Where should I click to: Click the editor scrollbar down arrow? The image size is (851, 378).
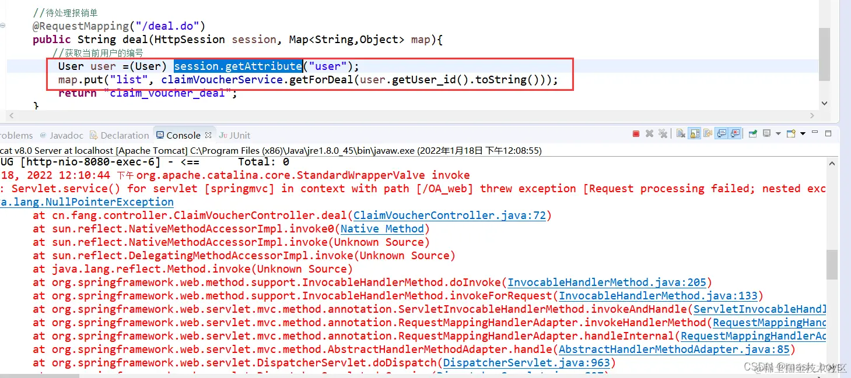(x=824, y=103)
